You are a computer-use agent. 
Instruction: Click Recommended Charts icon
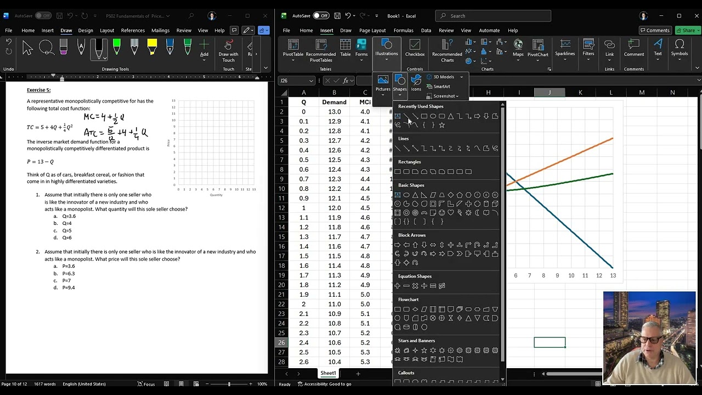(447, 49)
